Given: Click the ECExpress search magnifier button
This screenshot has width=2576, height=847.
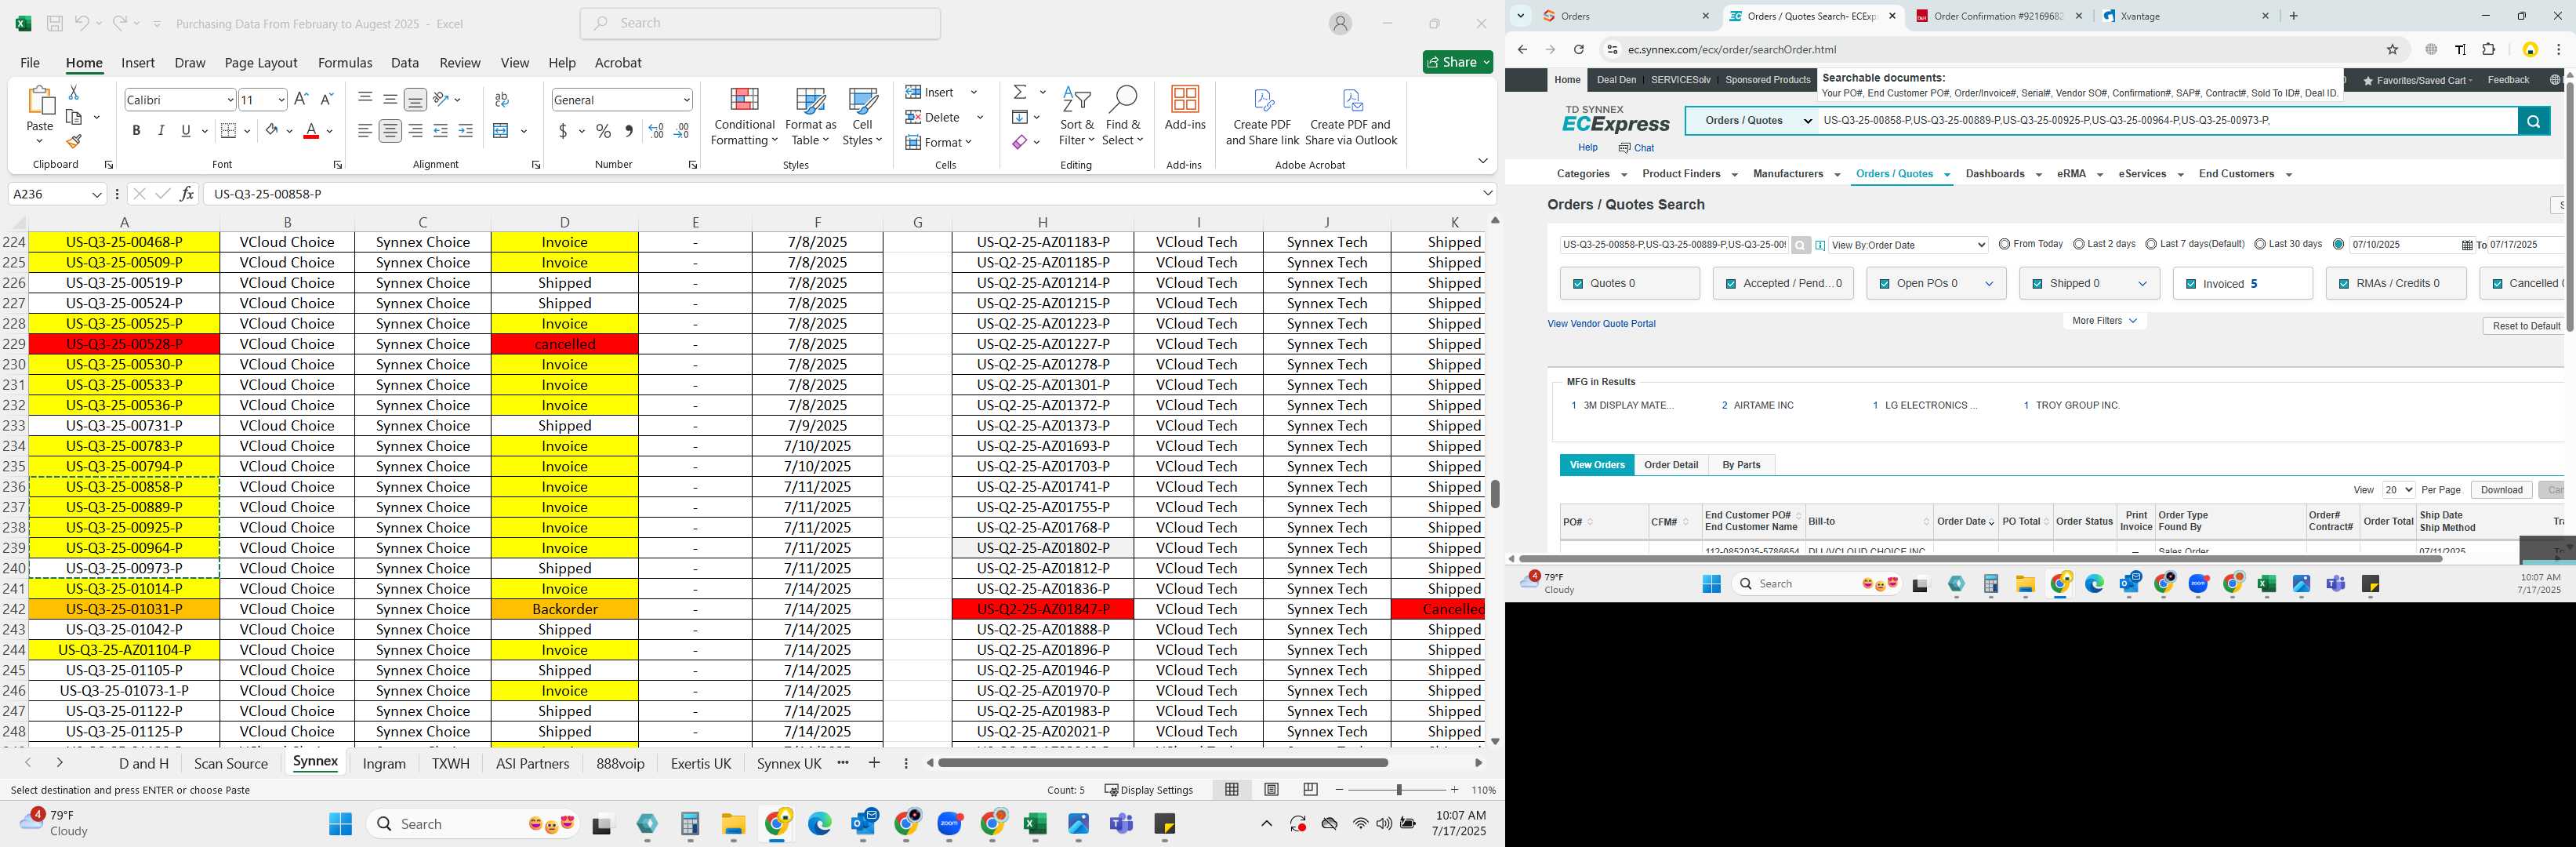Looking at the screenshot, I should (x=2533, y=121).
